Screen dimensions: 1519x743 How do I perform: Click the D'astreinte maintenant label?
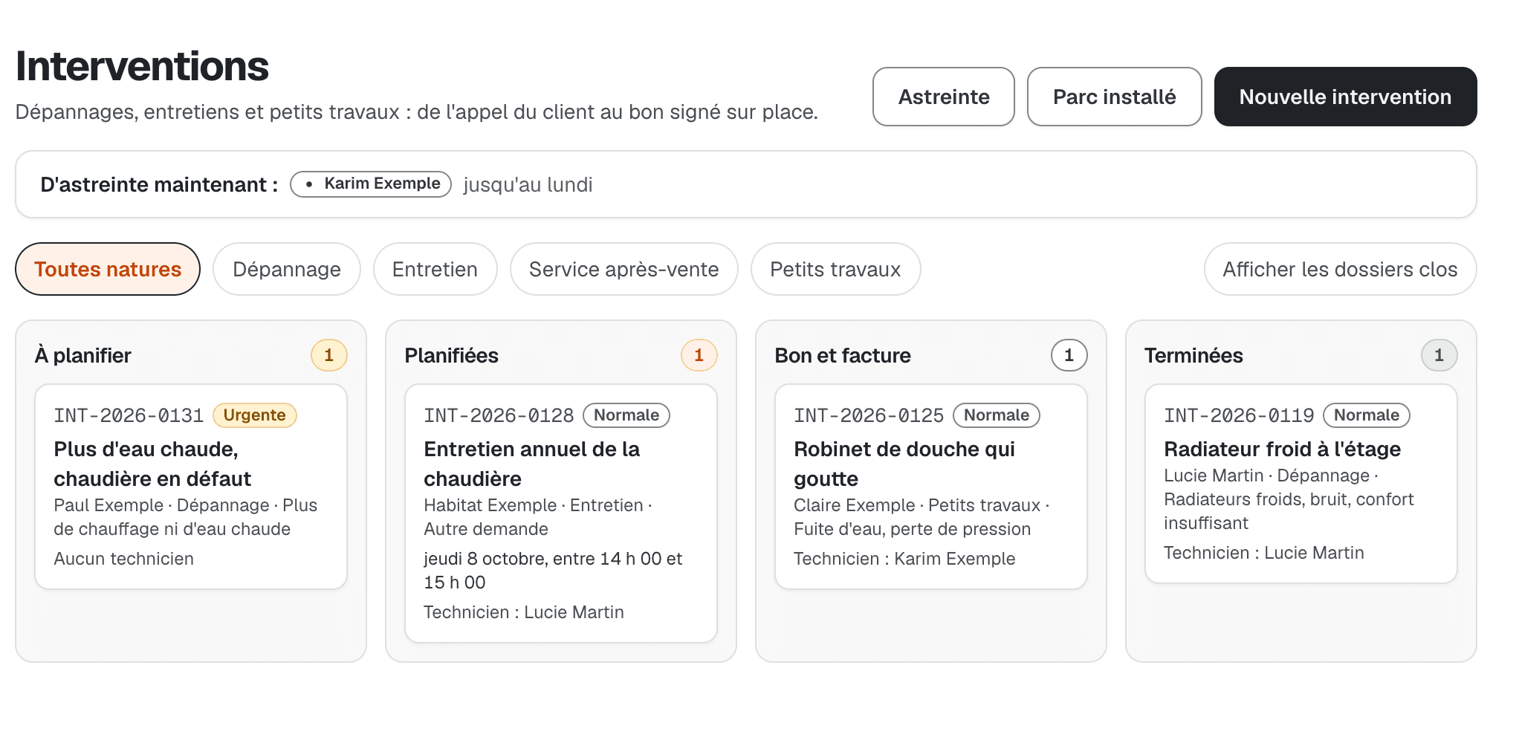(x=159, y=184)
